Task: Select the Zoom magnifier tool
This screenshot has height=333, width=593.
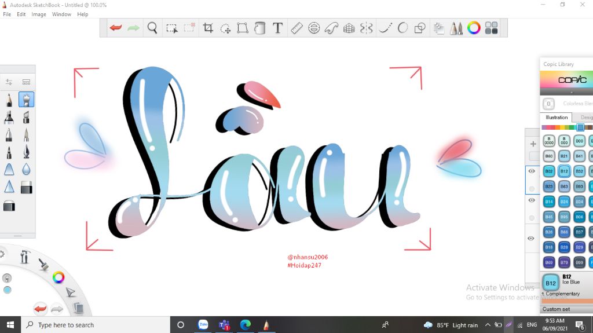Action: point(152,28)
